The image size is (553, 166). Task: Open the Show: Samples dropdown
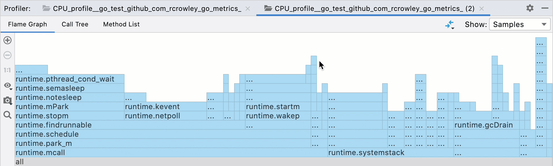pos(520,24)
